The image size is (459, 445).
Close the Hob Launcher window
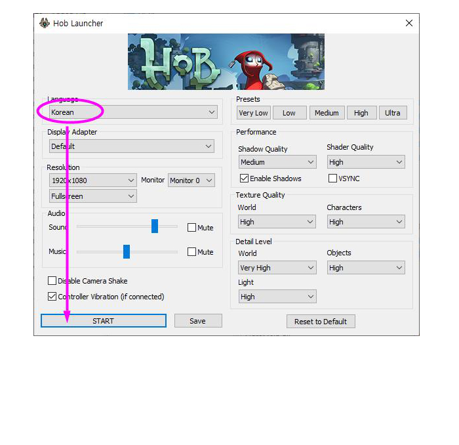click(x=409, y=23)
